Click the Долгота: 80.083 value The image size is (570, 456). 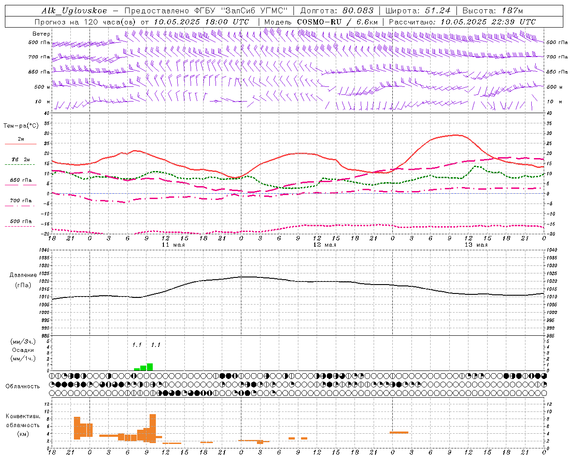point(336,11)
